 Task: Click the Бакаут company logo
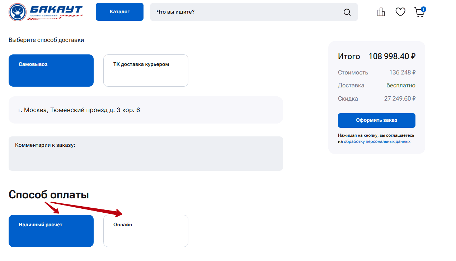pyautogui.click(x=46, y=12)
